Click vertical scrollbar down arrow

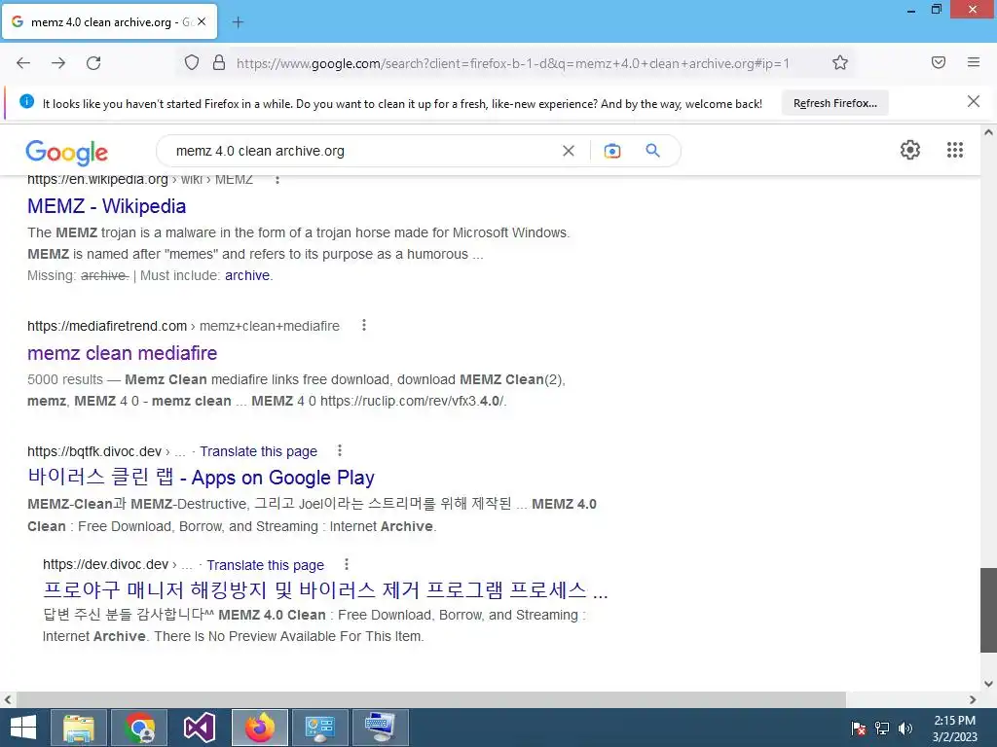tap(988, 684)
